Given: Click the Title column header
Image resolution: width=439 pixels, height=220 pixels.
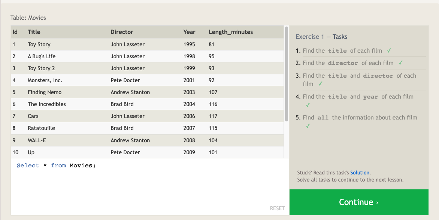Looking at the screenshot, I should click(34, 32).
